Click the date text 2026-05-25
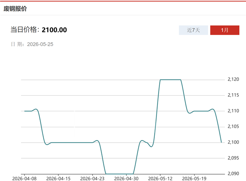Image resolution: width=246 pixels, height=181 pixels. [40, 44]
